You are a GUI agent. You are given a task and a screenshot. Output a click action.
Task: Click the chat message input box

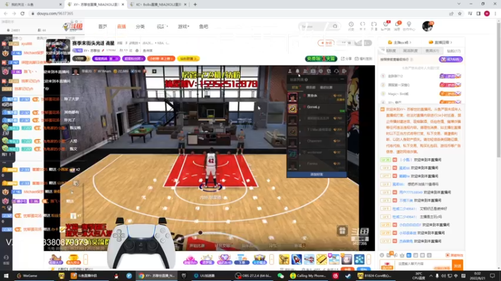click(x=424, y=264)
